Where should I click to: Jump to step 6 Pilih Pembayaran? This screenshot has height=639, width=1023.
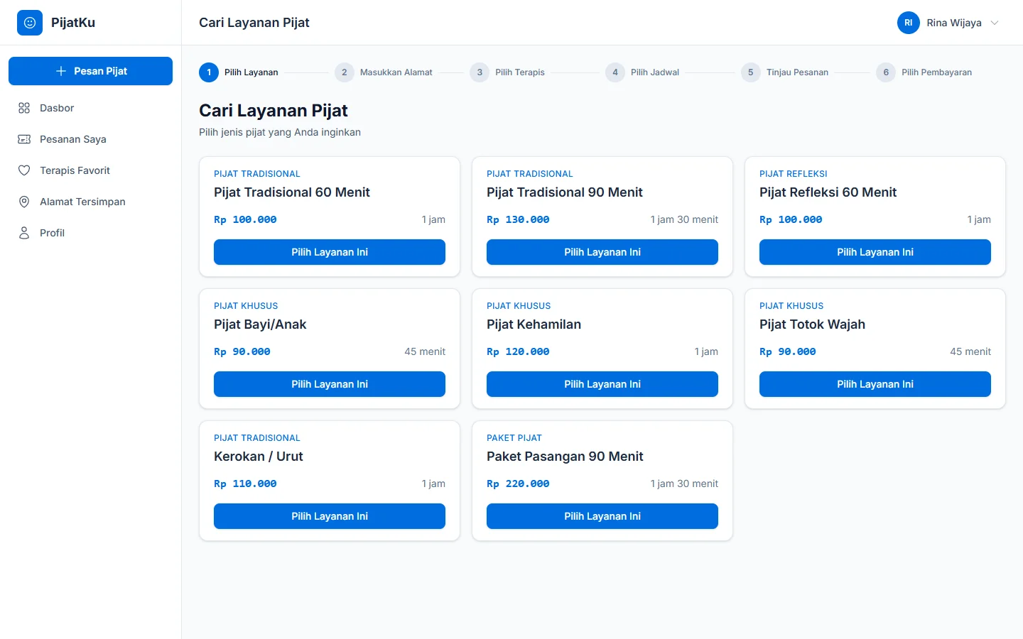924,72
